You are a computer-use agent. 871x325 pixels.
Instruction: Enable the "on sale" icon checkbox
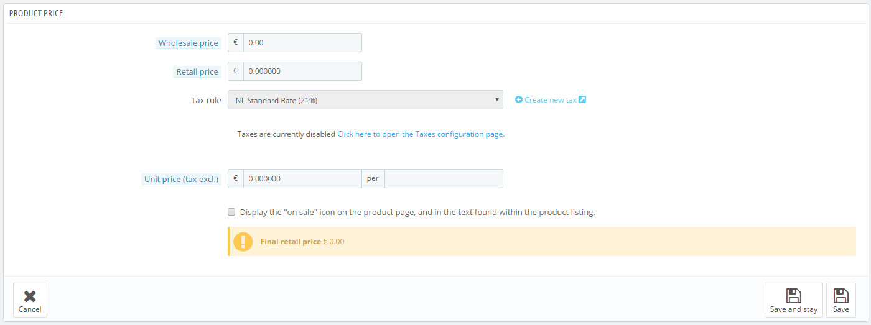[232, 212]
